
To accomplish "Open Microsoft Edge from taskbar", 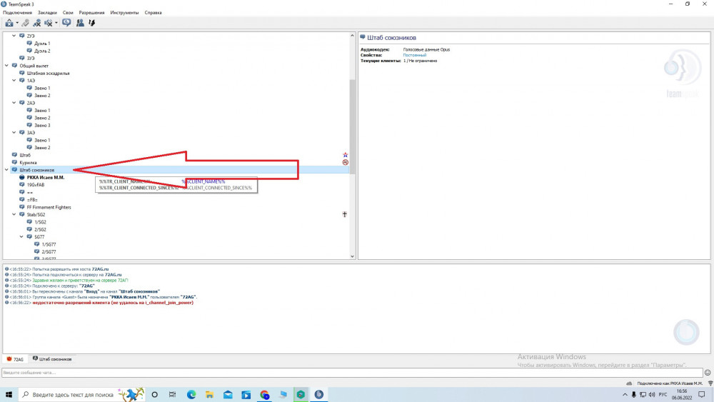I will coord(191,395).
